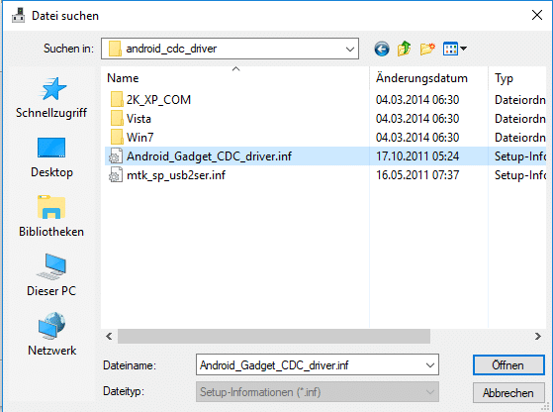Click the Abbrechen button
The image size is (553, 412).
click(508, 392)
